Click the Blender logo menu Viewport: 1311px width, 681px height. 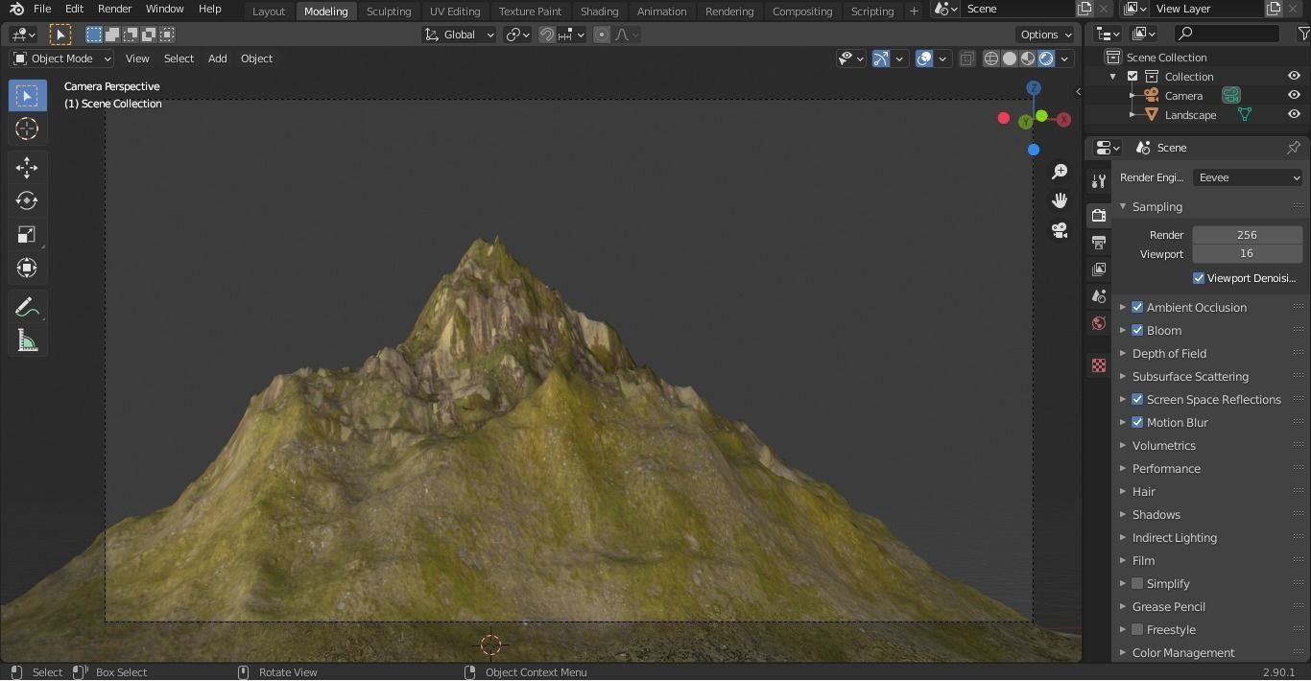16,9
